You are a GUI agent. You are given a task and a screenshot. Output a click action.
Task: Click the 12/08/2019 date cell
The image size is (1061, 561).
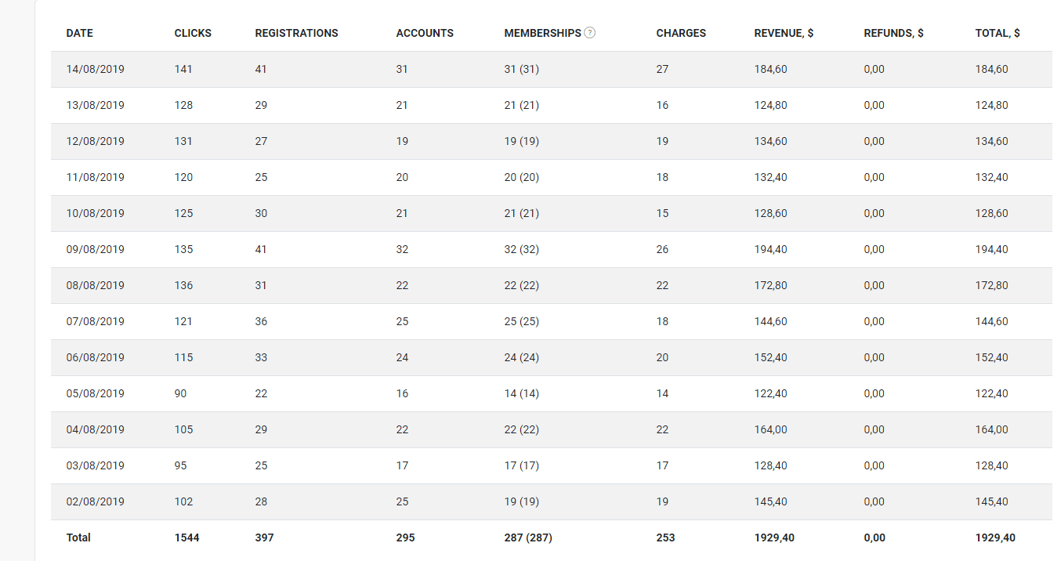coord(95,141)
